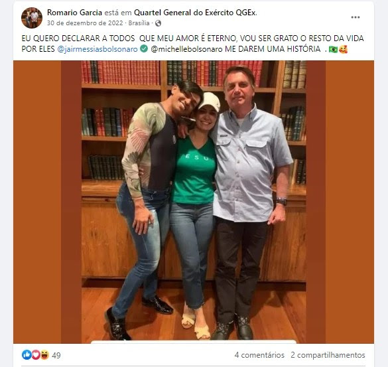
Task: Open Romario Garcia's profile picture
Action: [32, 18]
